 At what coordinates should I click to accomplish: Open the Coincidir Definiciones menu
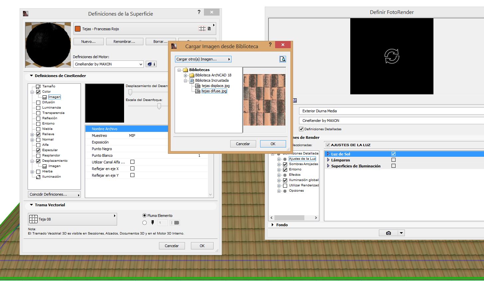coord(55,195)
